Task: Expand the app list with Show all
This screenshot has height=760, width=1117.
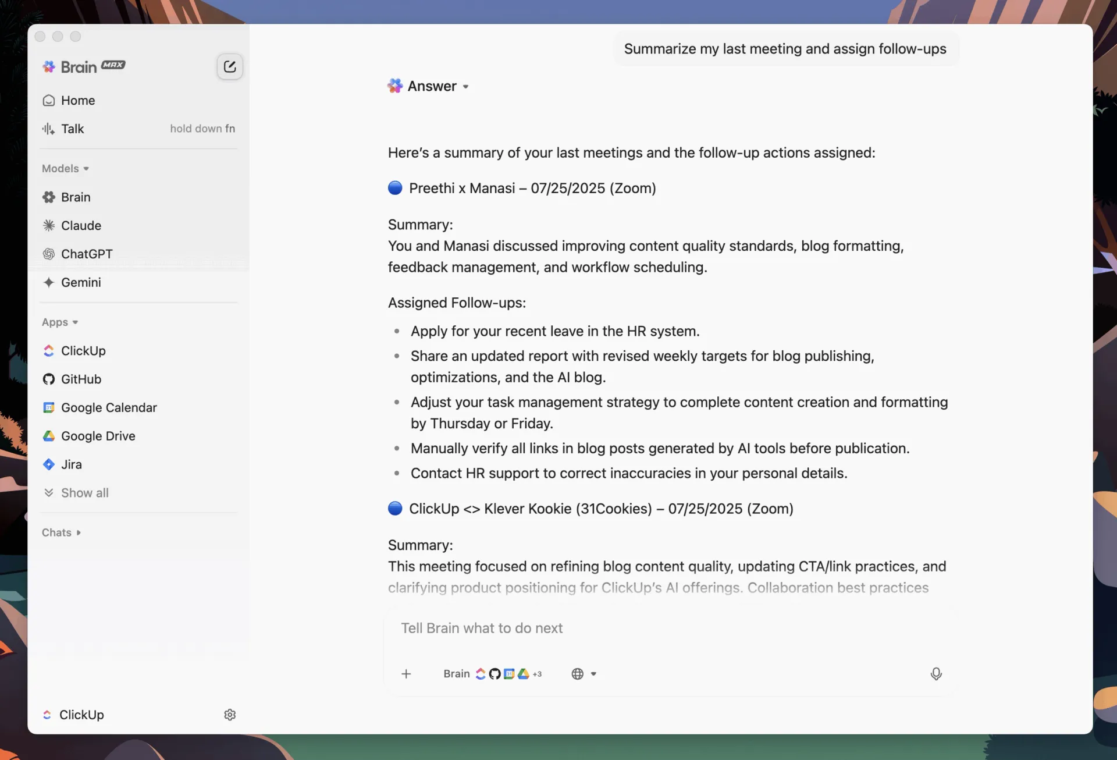Action: 76,493
